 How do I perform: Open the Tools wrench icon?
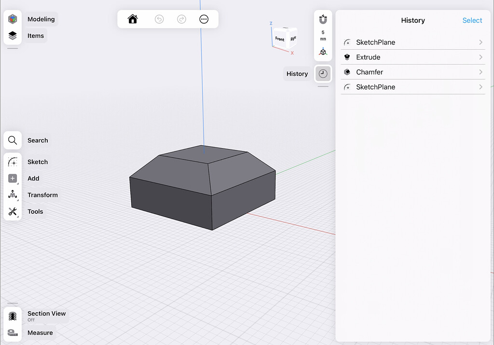click(x=12, y=211)
